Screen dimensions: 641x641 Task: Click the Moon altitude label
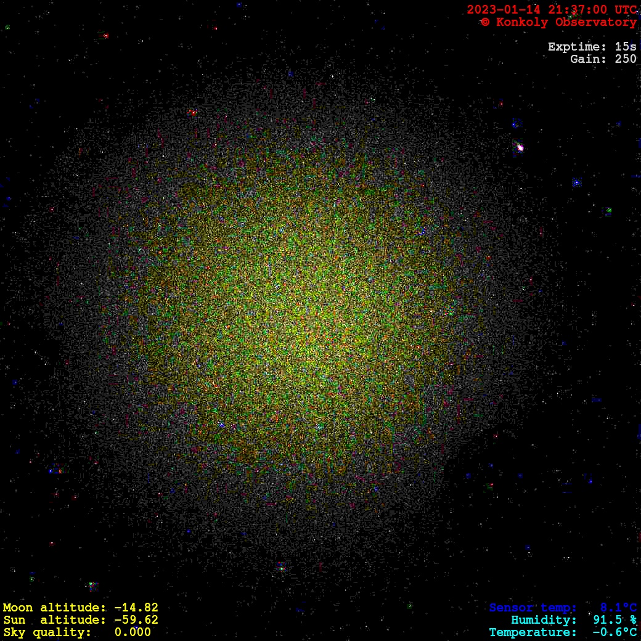[51, 608]
